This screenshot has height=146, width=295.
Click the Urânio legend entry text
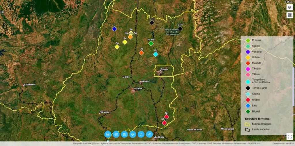click(256, 57)
